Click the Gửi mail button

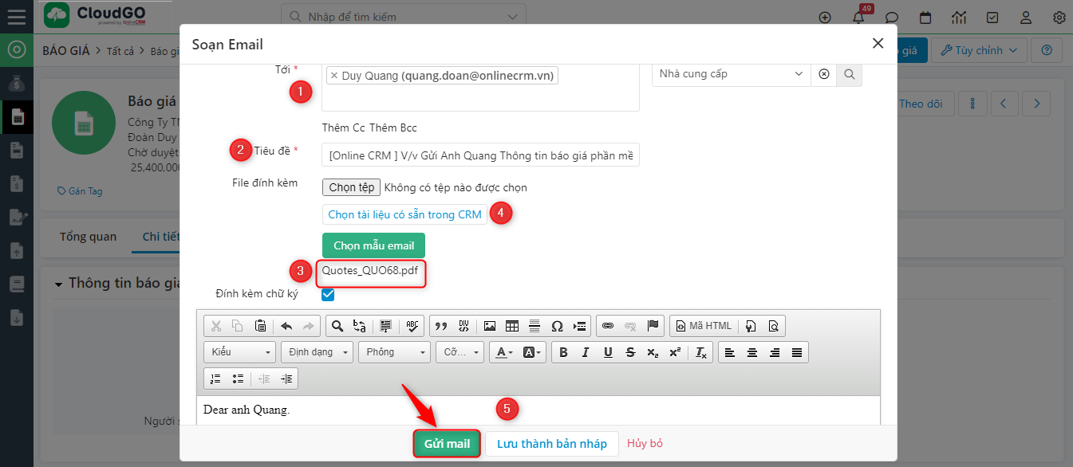447,444
